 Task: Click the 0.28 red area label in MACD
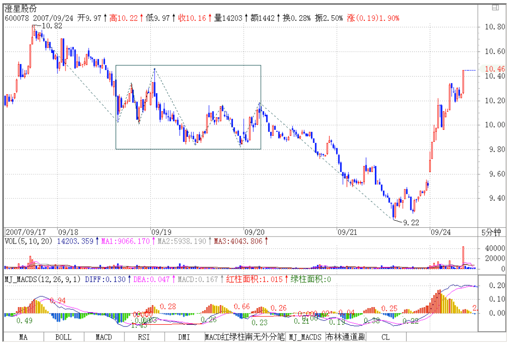pyautogui.click(x=168, y=307)
